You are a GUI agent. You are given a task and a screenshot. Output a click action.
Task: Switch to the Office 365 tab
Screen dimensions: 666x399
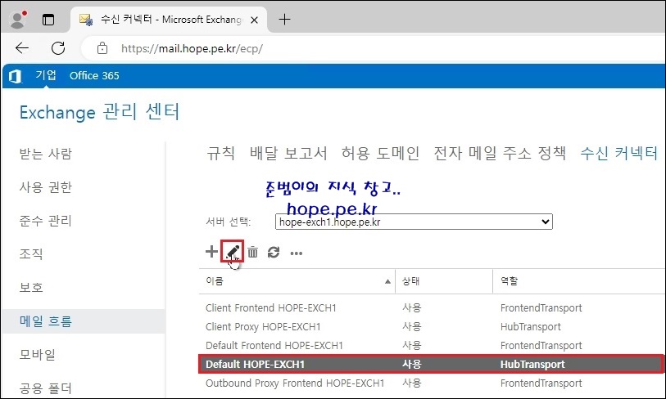point(94,75)
